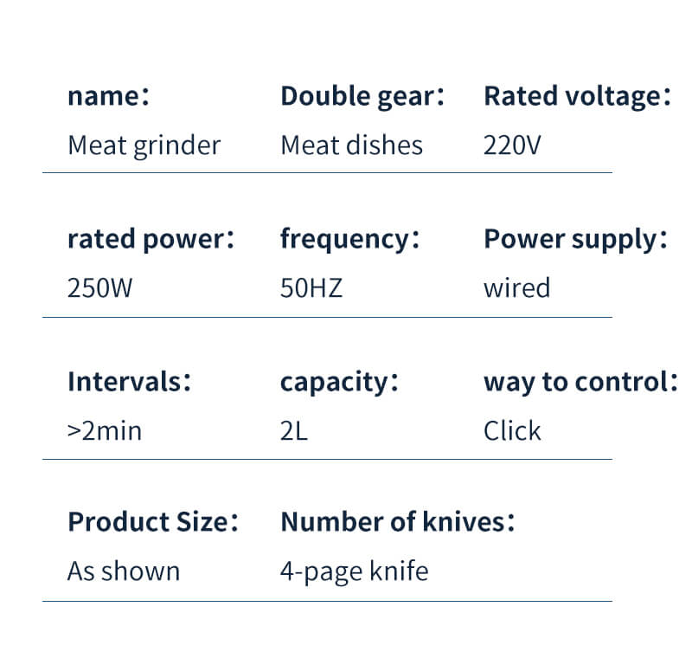Select the '250W' power value
Image resolution: width=692 pixels, height=671 pixels.
pyautogui.click(x=100, y=287)
